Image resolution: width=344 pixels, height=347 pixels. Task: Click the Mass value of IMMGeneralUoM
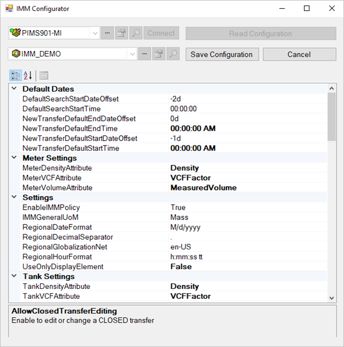179,217
